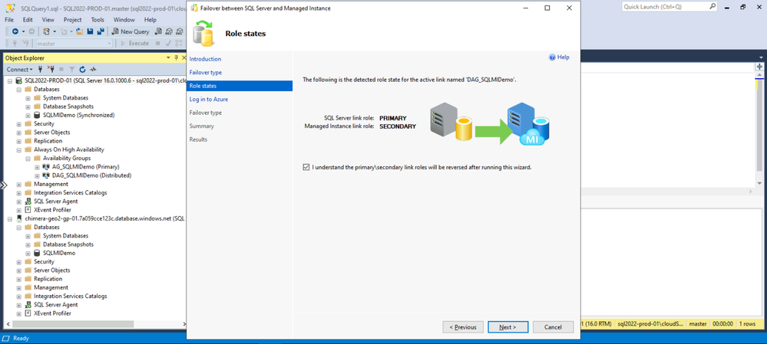Click the Previous button in the wizard

[463, 327]
